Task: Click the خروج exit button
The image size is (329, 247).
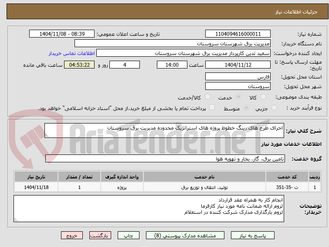Action: (72, 236)
